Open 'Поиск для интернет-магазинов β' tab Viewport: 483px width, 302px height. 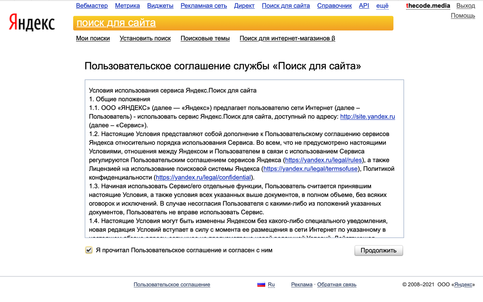(x=287, y=38)
